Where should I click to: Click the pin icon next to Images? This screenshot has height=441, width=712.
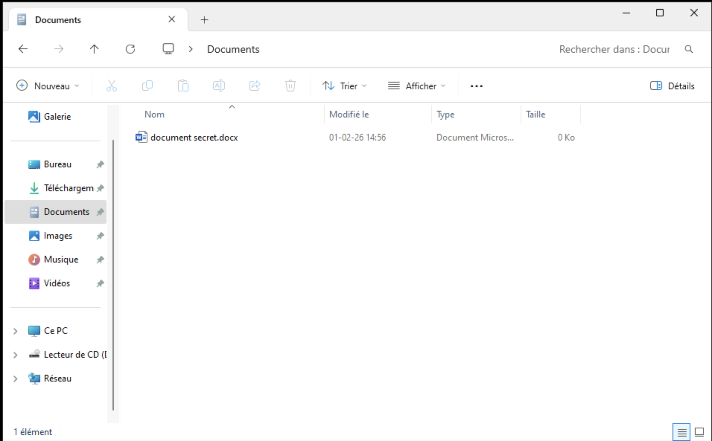pyautogui.click(x=100, y=236)
